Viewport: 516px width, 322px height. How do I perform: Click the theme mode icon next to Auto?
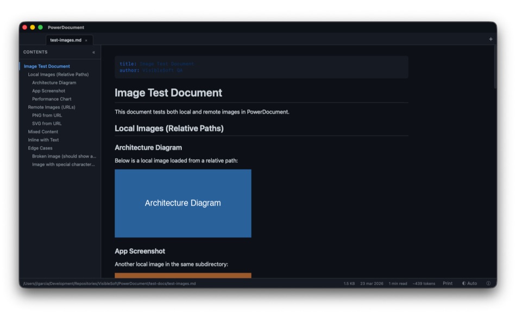click(464, 283)
